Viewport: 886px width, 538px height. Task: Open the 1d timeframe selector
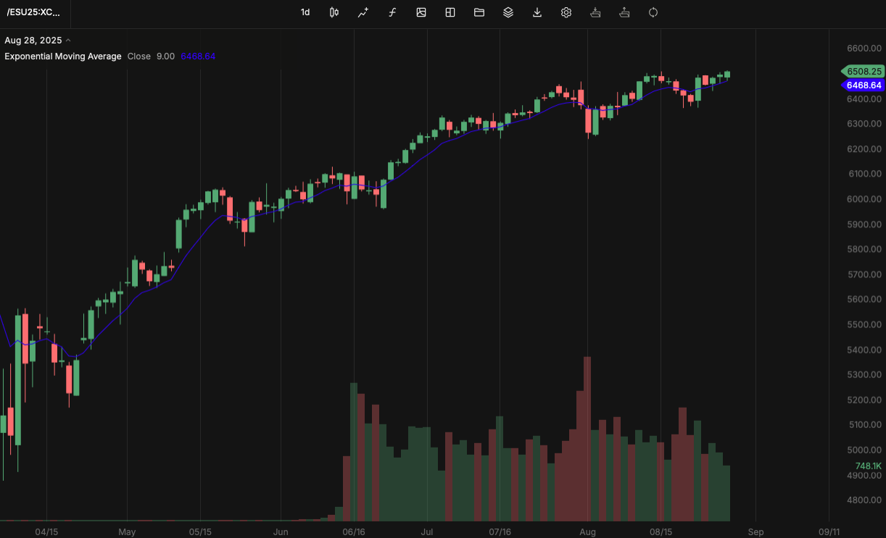[x=305, y=12]
